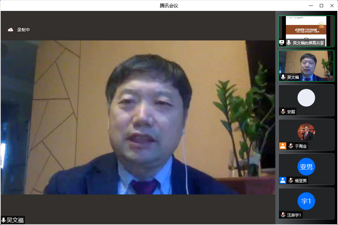Click blue user badge icon beside 杨亚男
The image size is (338, 225).
[283, 180]
